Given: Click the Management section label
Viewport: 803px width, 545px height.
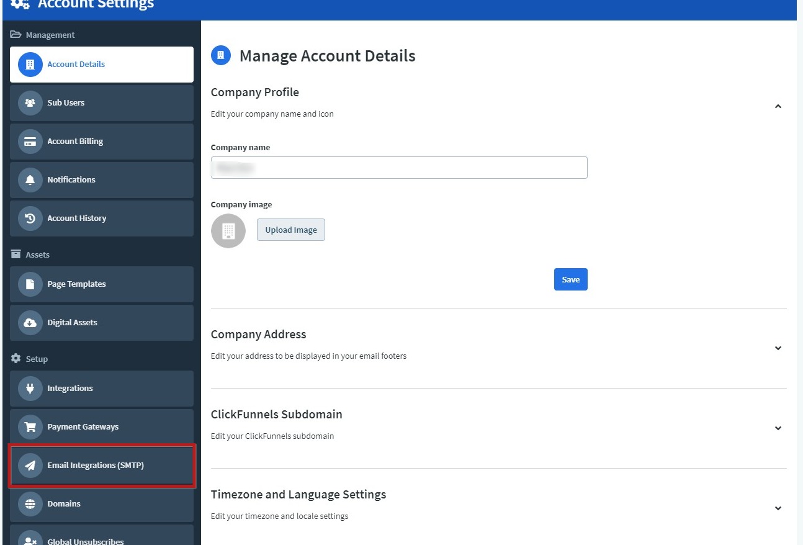Looking at the screenshot, I should click(x=50, y=35).
